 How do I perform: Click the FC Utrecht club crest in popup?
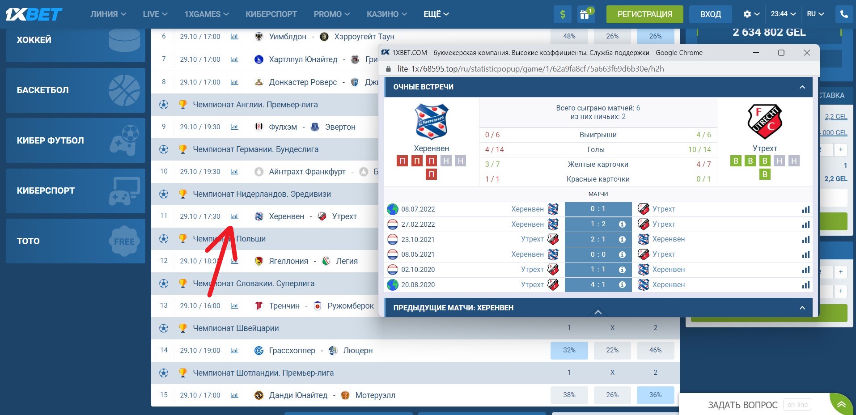click(x=765, y=122)
